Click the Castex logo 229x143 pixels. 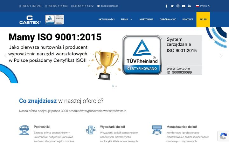tap(30, 20)
